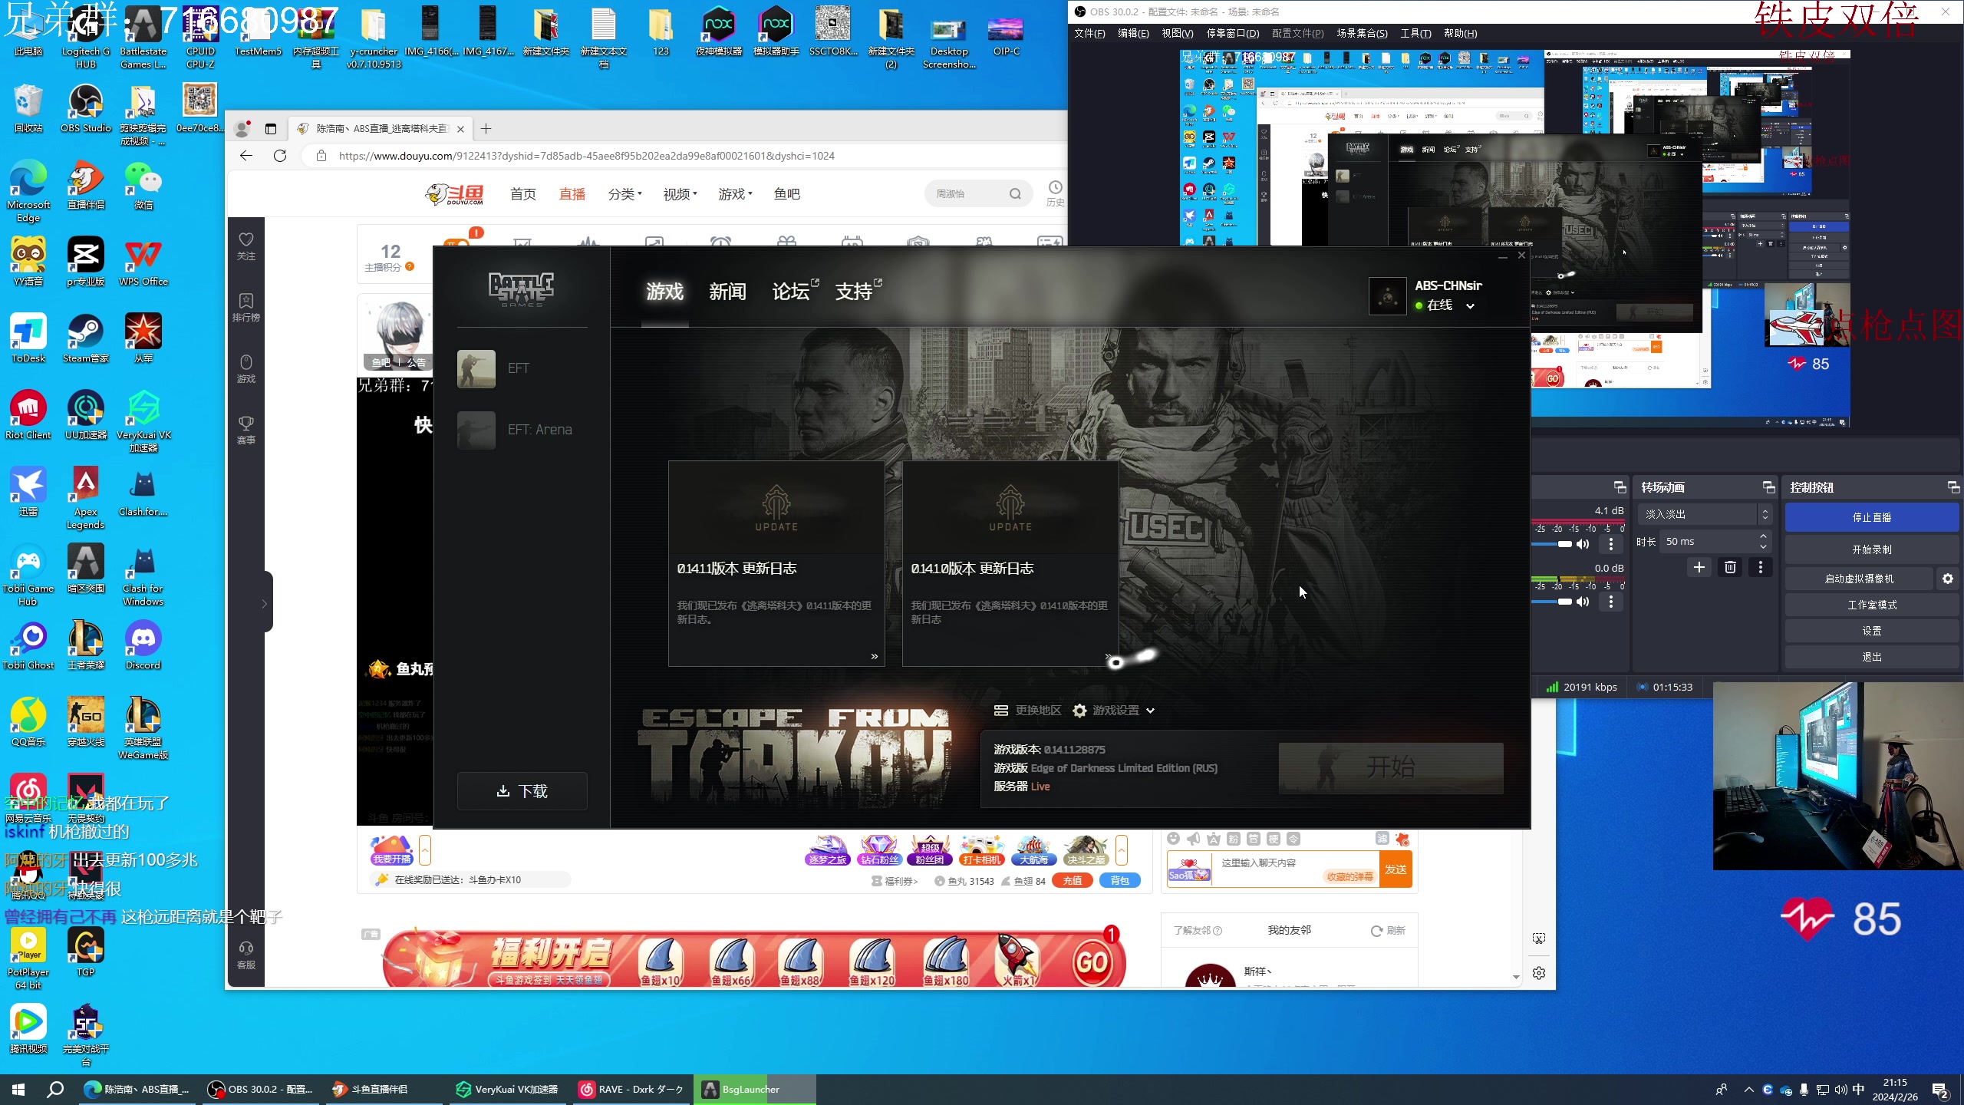Click the Edge address bar URL
The height and width of the screenshot is (1105, 1964).
[587, 156]
